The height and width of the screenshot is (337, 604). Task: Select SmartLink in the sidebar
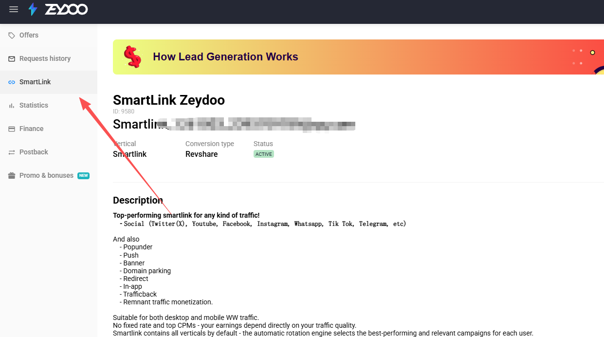click(x=49, y=82)
